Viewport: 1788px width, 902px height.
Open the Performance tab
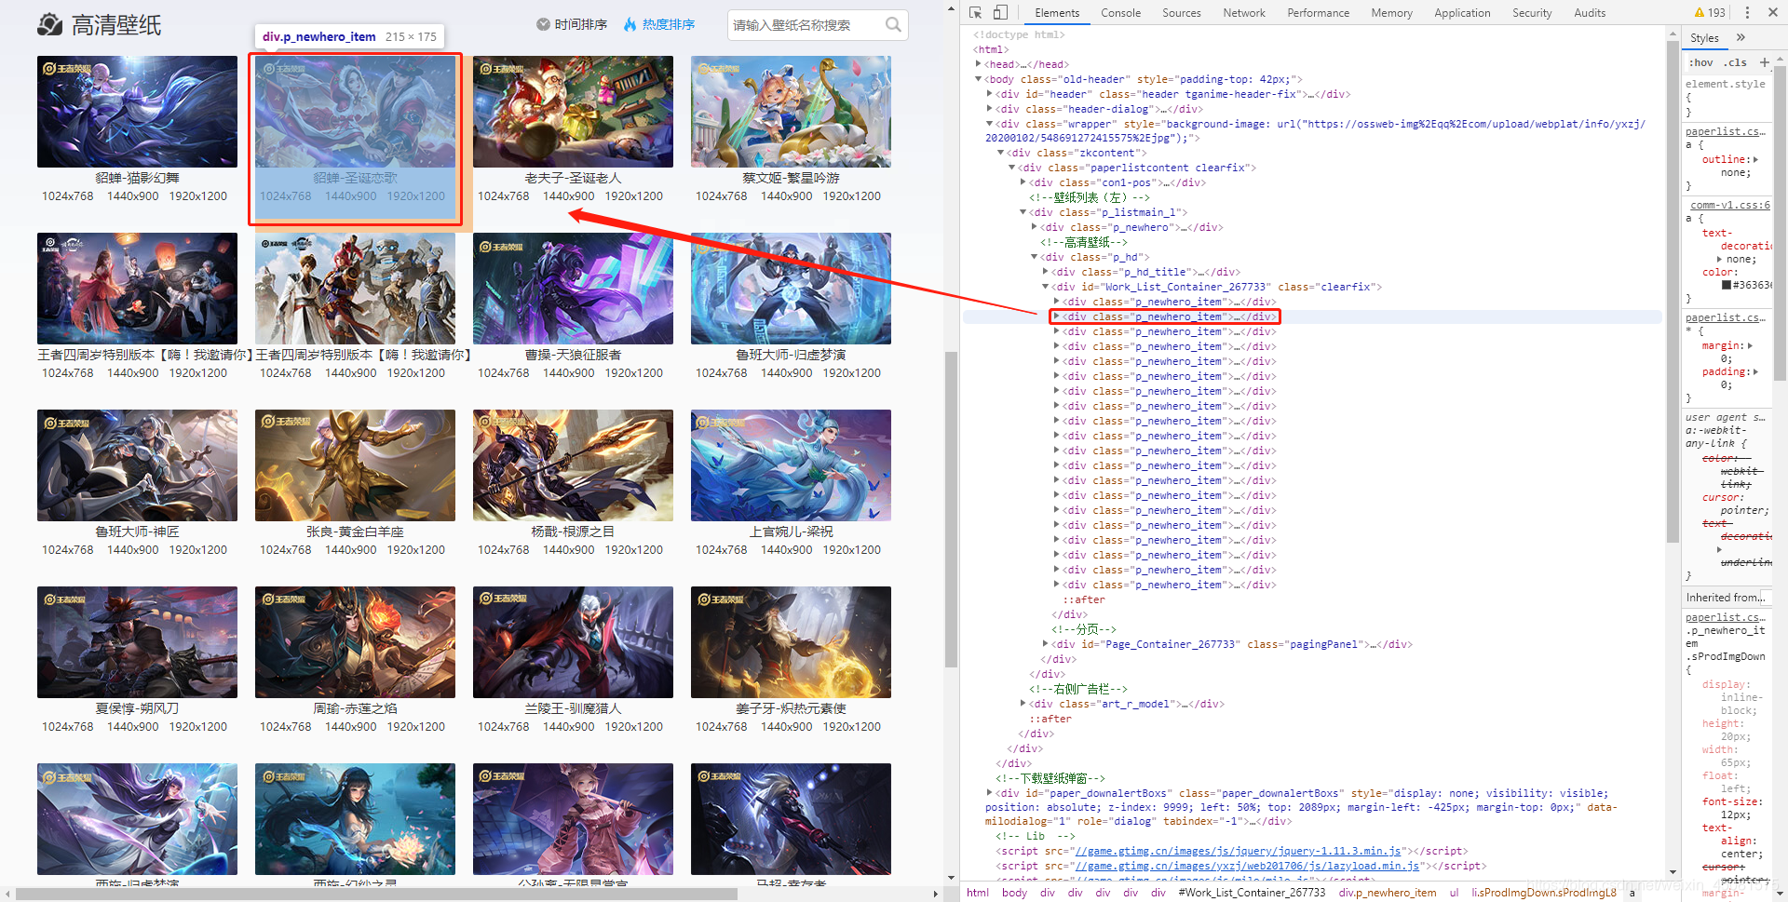pos(1318,13)
